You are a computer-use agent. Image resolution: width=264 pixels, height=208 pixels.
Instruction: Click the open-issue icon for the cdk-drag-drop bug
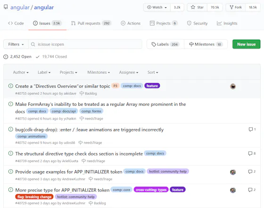[x=10, y=130]
